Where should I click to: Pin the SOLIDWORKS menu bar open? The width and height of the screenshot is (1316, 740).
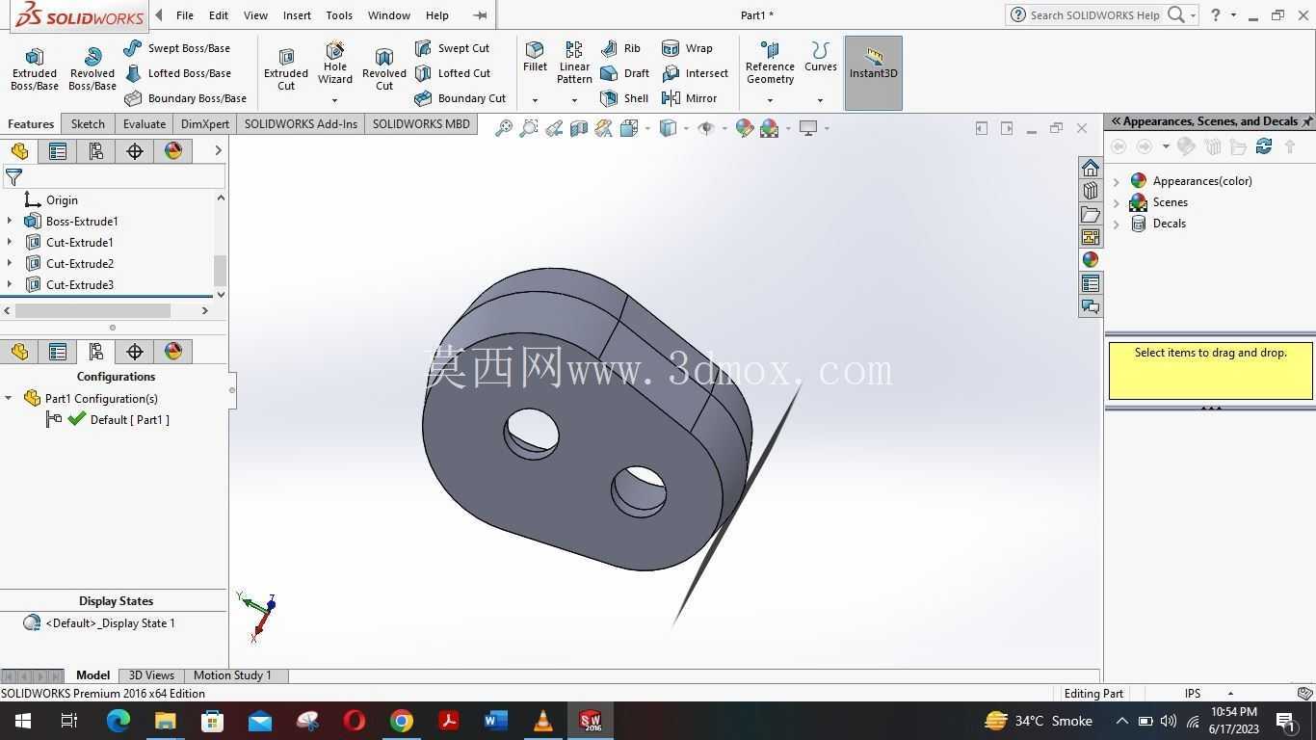tap(480, 15)
